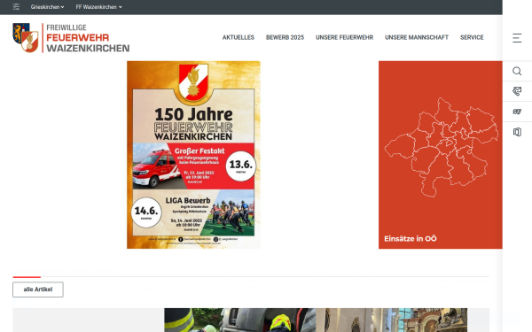Open the mail and phone contact icon

coord(517,91)
